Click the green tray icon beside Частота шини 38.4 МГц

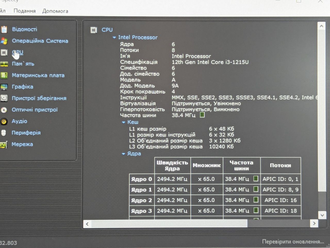coord(202,115)
